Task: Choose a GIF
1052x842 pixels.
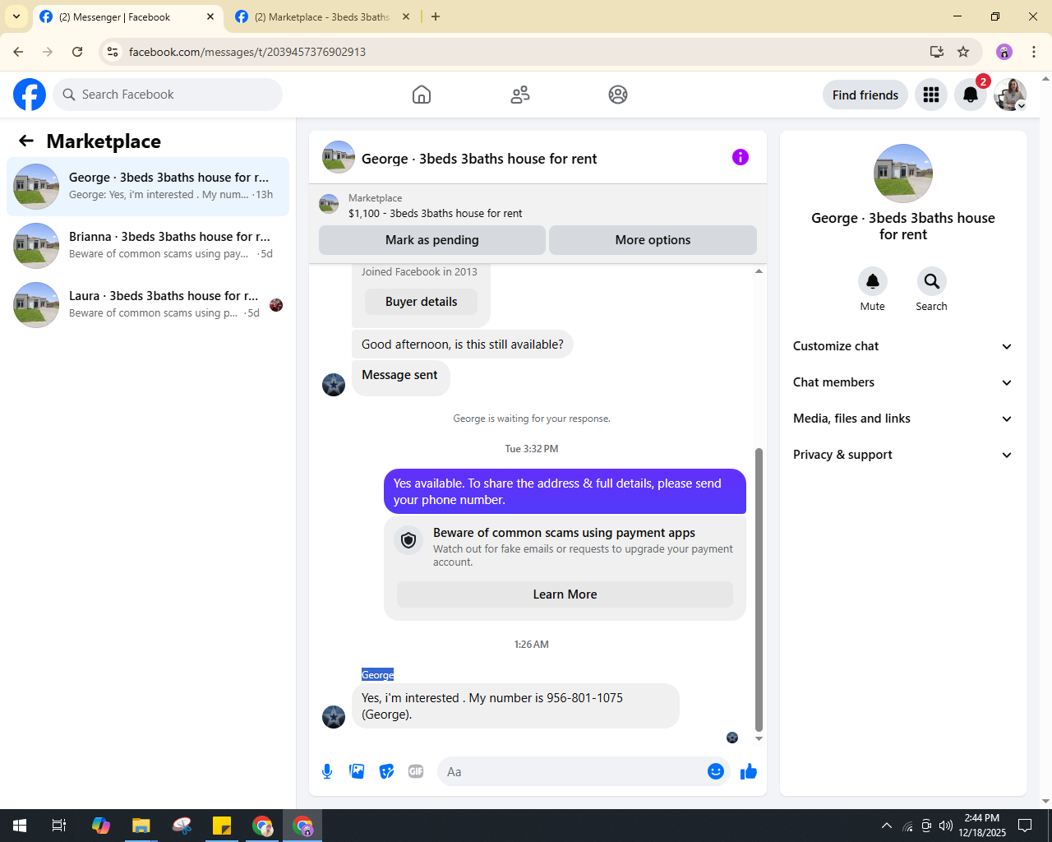Action: [416, 771]
